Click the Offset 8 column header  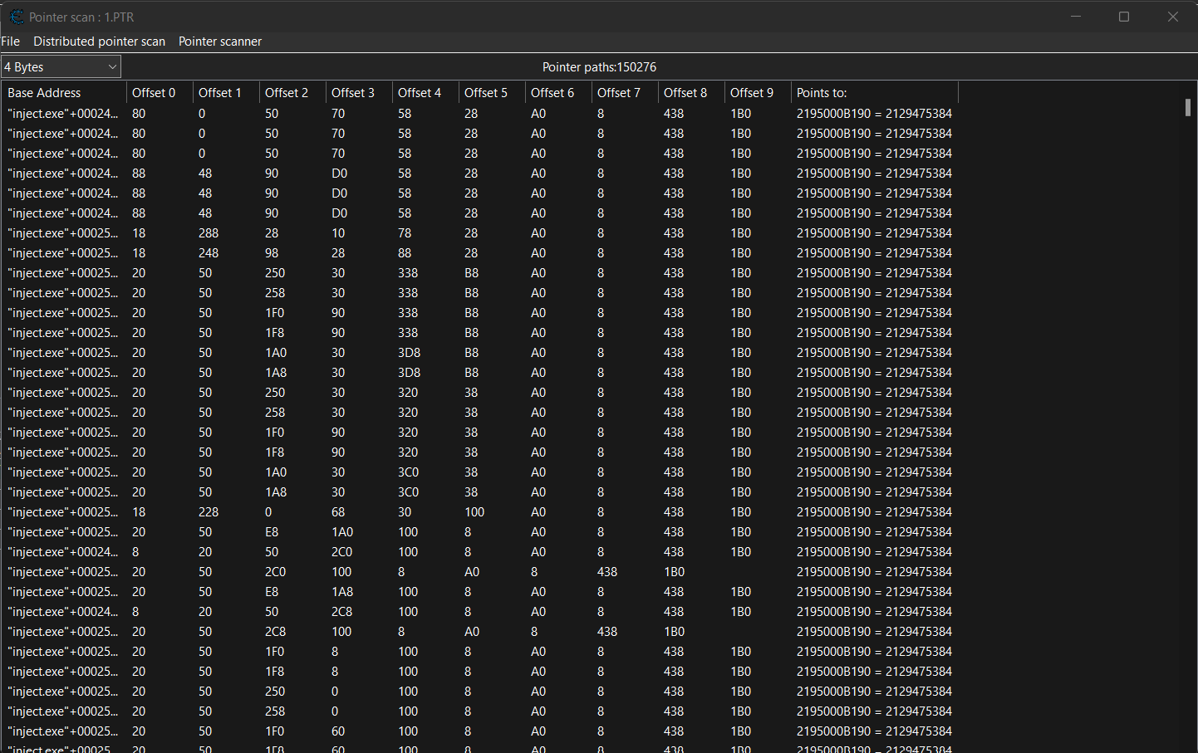coord(691,93)
